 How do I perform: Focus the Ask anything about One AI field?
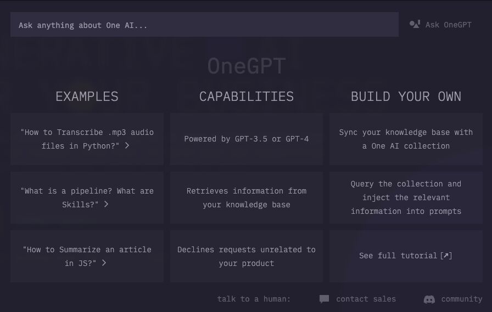205,25
